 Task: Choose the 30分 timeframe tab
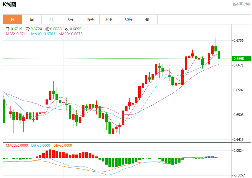109,20
